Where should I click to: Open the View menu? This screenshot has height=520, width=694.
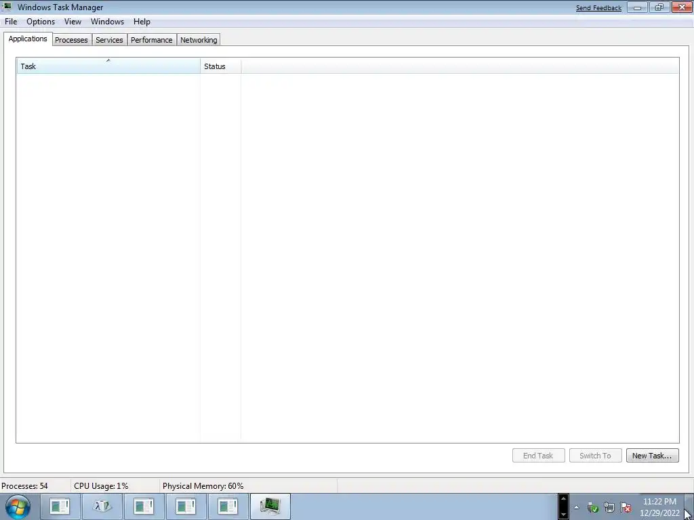point(73,22)
